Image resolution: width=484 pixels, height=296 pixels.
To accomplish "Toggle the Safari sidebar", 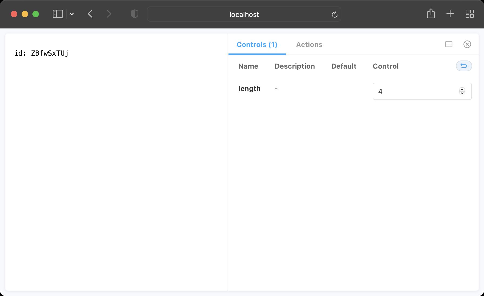I will tap(57, 14).
